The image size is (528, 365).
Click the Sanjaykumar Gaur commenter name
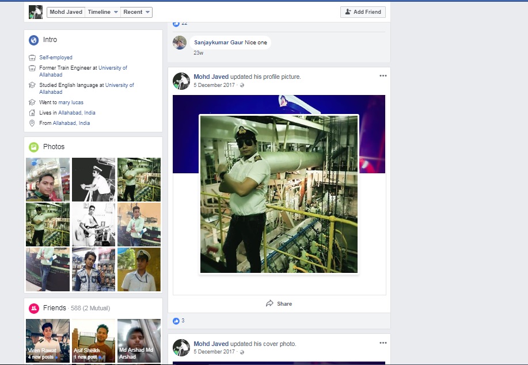point(218,42)
